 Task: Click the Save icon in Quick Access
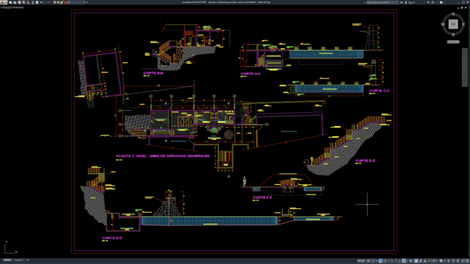click(x=20, y=2)
